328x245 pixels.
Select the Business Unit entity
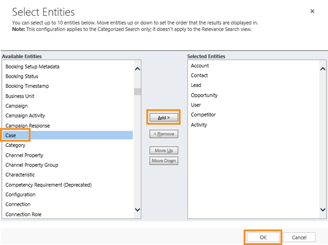20,96
